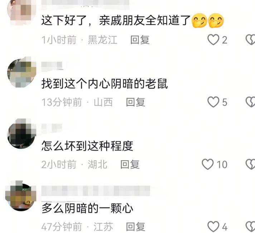Image resolution: width=255 pixels, height=233 pixels.
Task: Like the comment from 黑龙江
Action: 213,40
